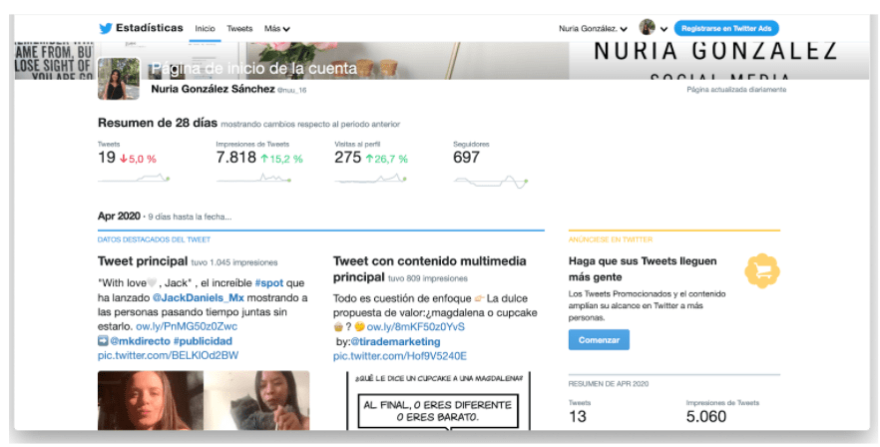Image resolution: width=880 pixels, height=447 pixels.
Task: Click April Impresiones de Tweets value 5.060
Action: tap(706, 417)
